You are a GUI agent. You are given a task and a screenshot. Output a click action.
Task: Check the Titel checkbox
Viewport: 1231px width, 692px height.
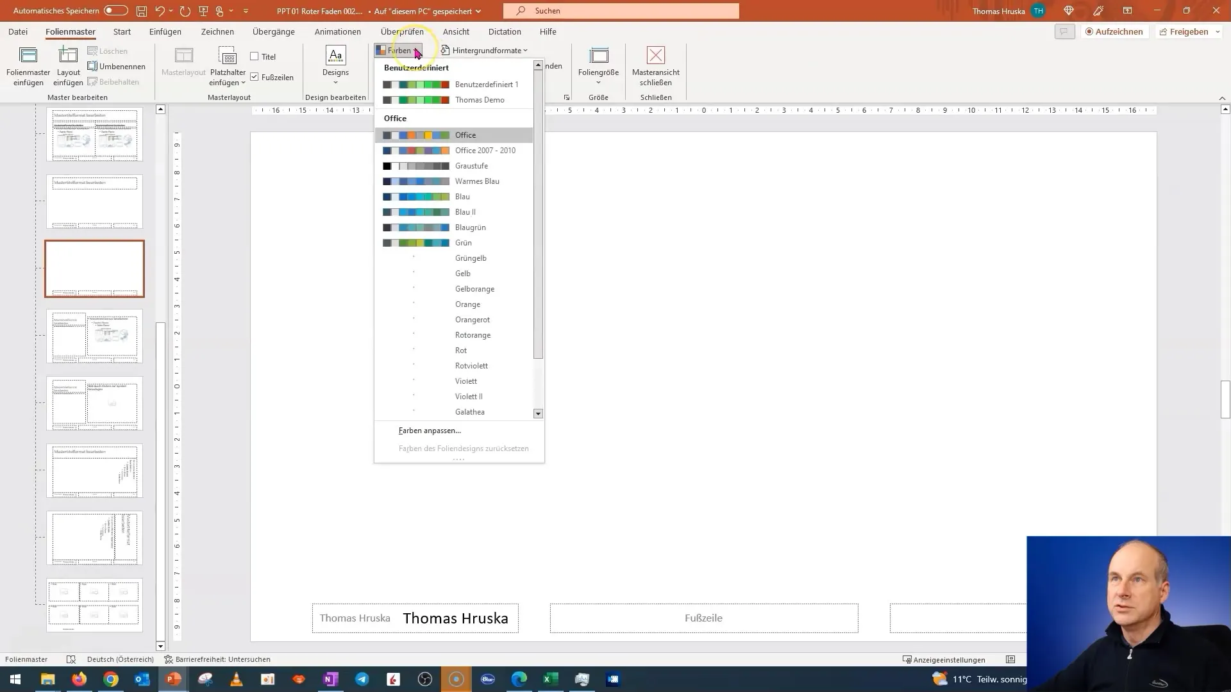click(x=255, y=56)
